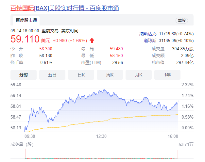Click the 今开 value 58.300

(x=46, y=49)
